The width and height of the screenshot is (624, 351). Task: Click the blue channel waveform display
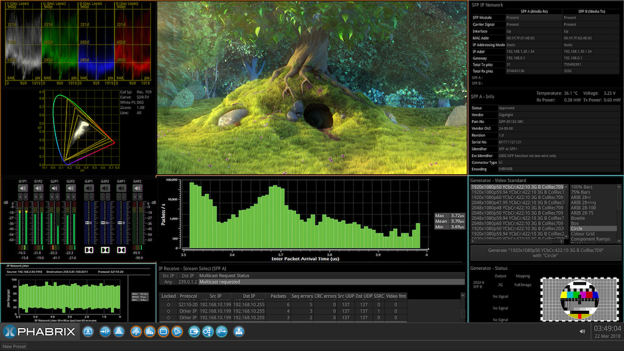point(96,44)
